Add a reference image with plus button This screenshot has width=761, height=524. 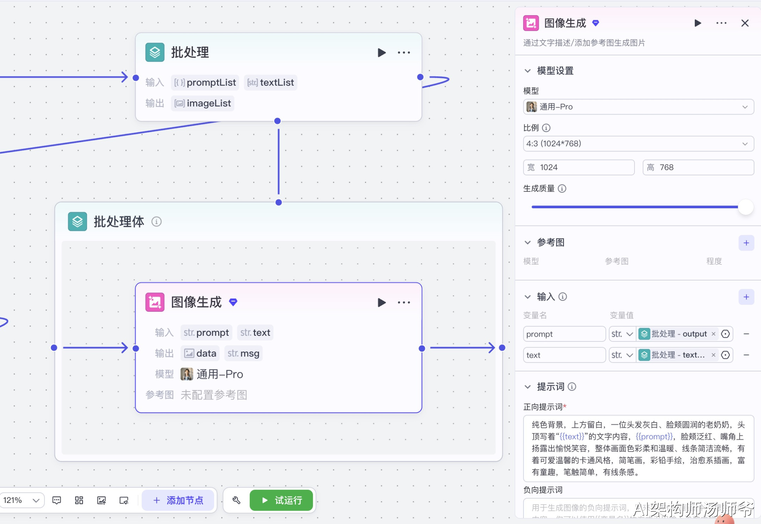point(746,243)
